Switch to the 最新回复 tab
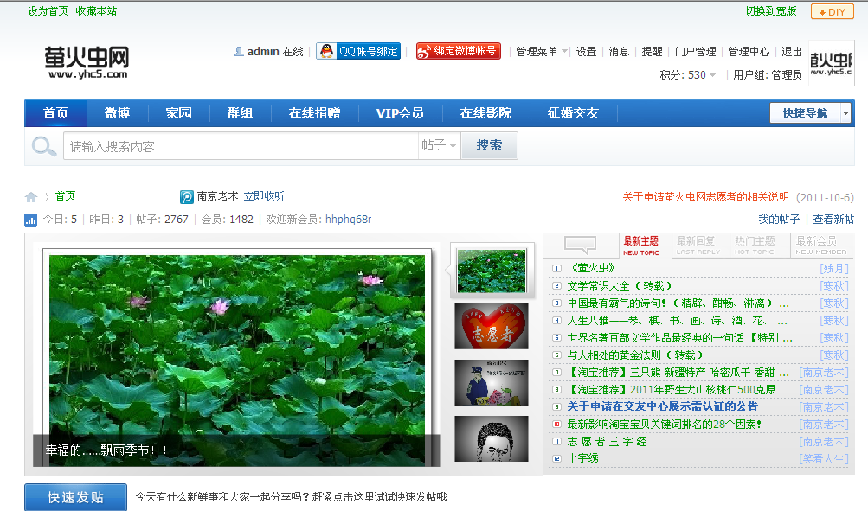The image size is (868, 511). coord(698,245)
